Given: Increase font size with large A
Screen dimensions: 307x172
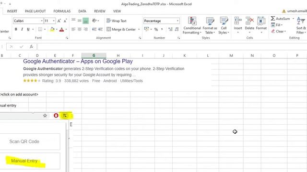Looking at the screenshot, I should coord(59,21).
